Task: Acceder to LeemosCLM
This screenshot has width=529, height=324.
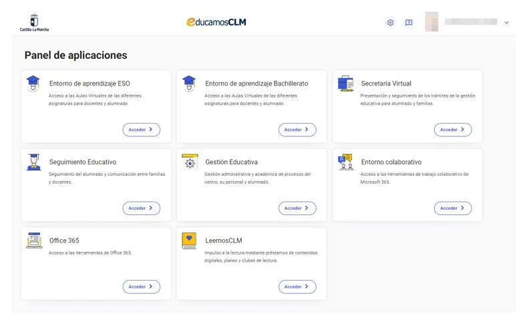Action: tap(297, 287)
